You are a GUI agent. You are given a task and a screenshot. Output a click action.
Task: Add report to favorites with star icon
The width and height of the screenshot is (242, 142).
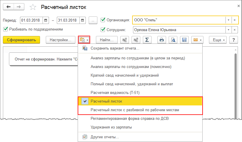tap(33, 7)
